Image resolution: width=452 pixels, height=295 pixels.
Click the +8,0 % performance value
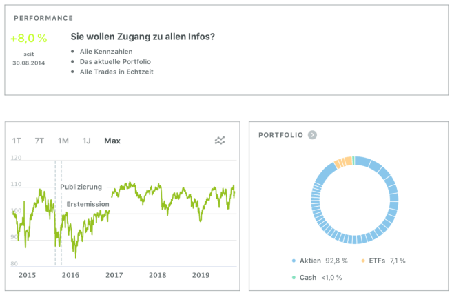coord(28,38)
